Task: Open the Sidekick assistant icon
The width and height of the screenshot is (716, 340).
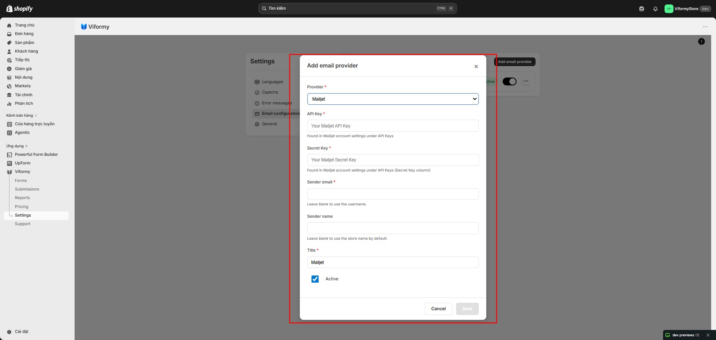Action: click(x=641, y=9)
